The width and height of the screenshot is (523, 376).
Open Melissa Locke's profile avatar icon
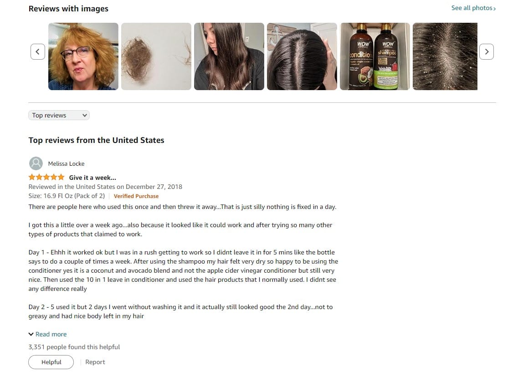pyautogui.click(x=36, y=163)
